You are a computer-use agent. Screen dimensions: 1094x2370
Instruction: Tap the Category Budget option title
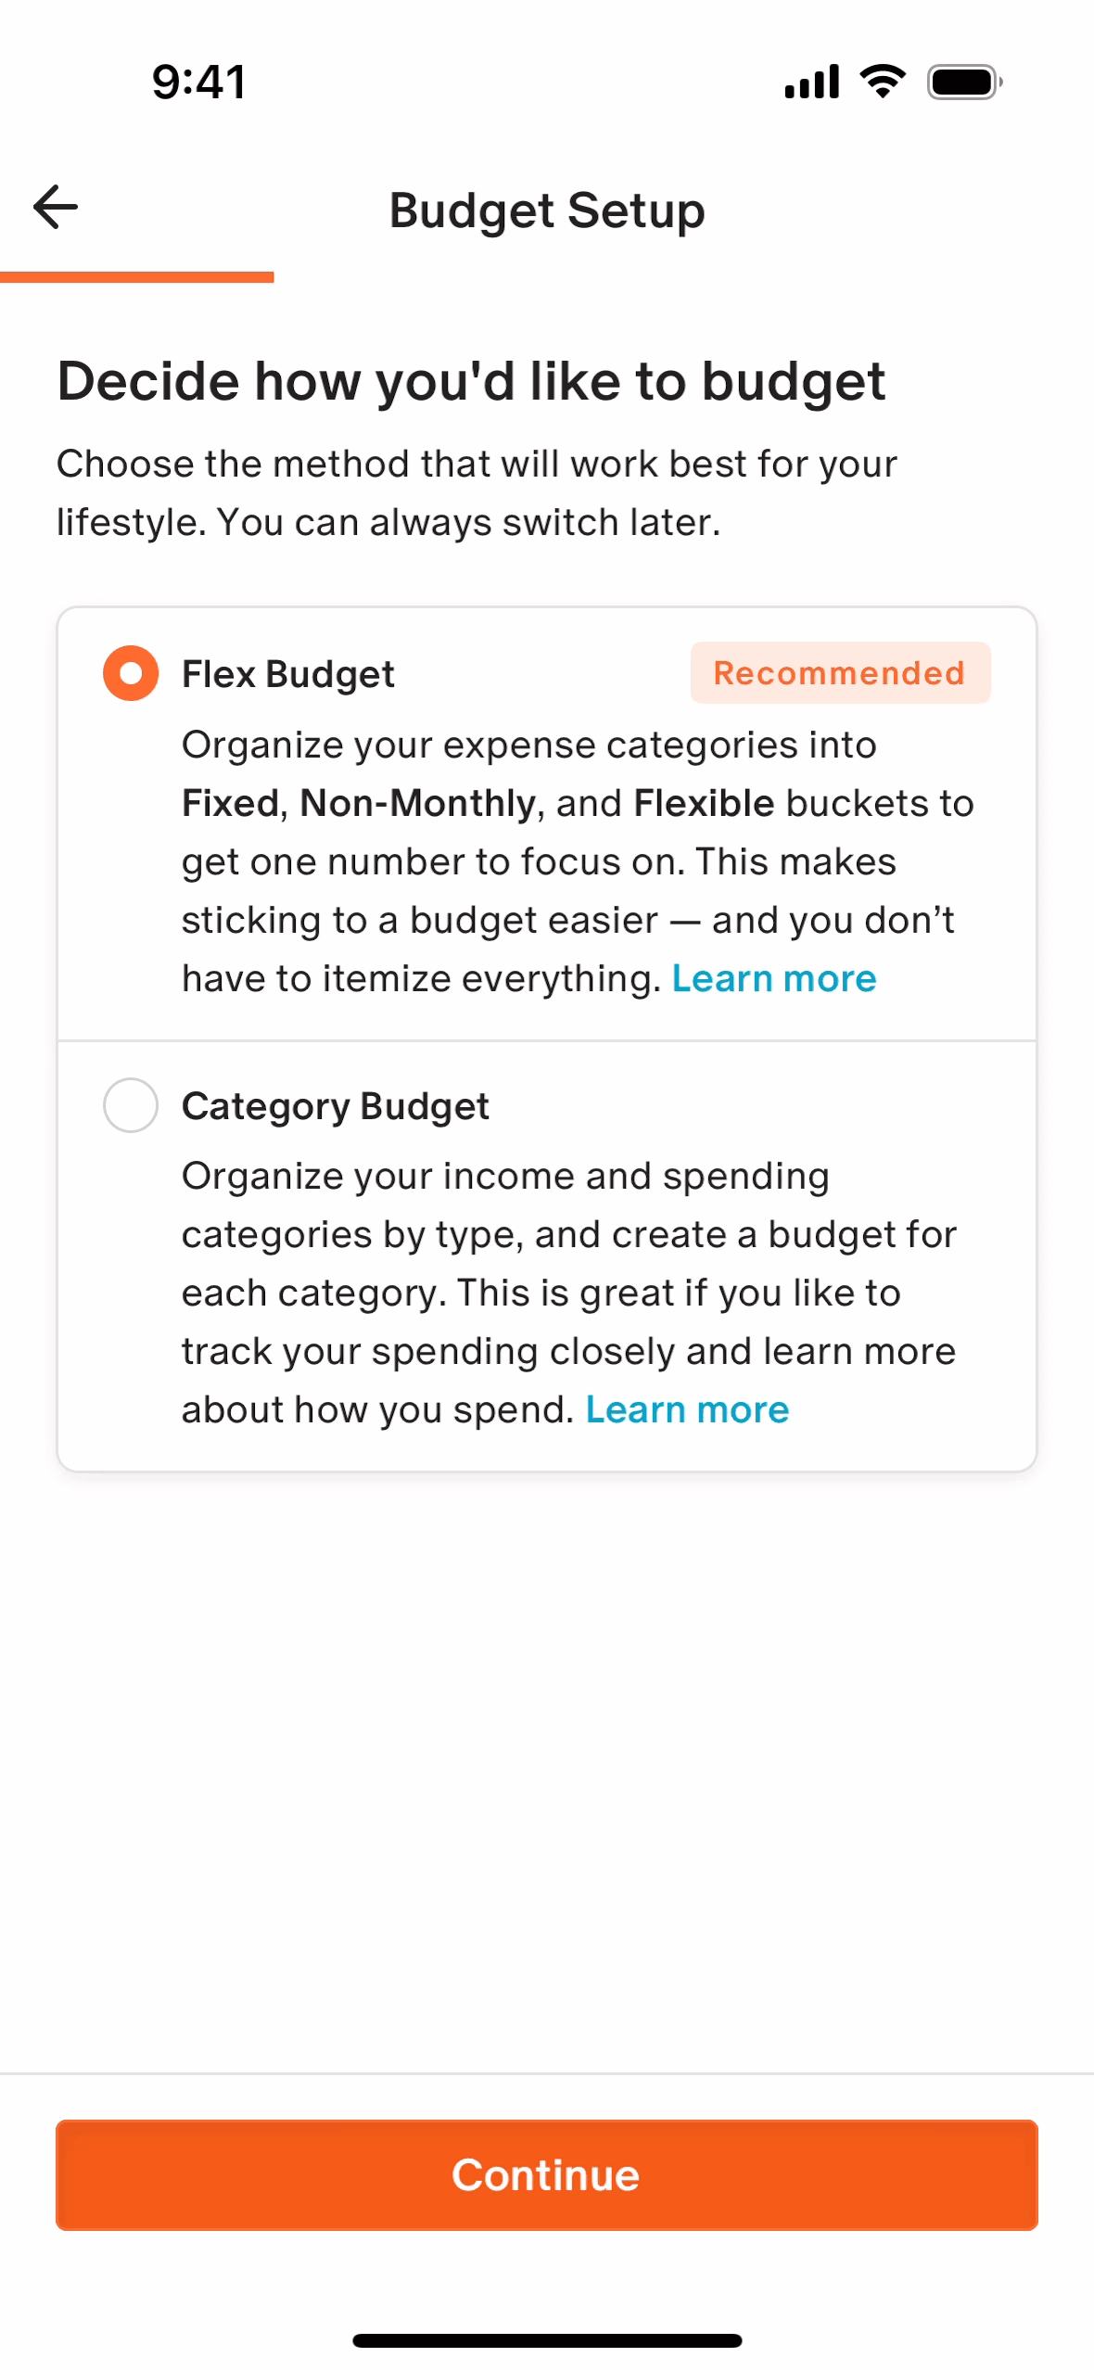coord(335,1106)
